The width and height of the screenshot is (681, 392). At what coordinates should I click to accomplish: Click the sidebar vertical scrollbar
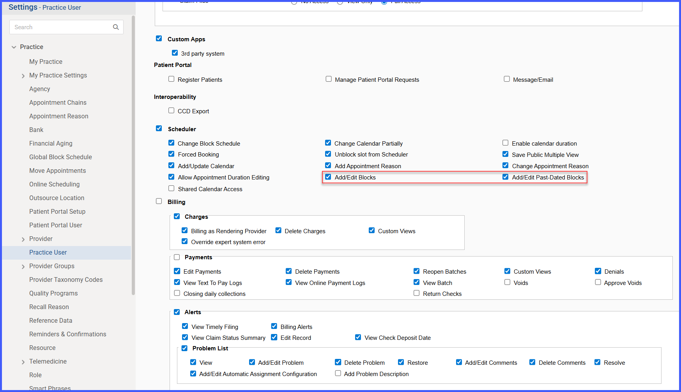pos(133,156)
